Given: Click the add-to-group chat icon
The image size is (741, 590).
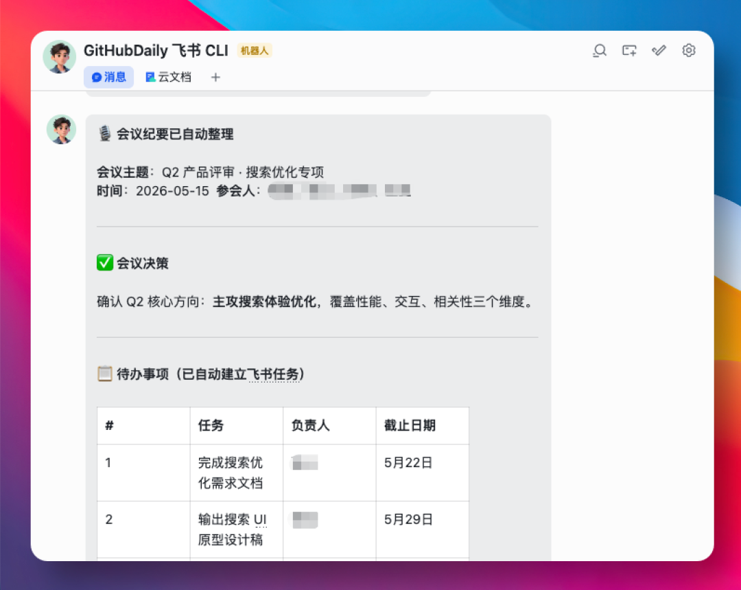Looking at the screenshot, I should point(629,51).
